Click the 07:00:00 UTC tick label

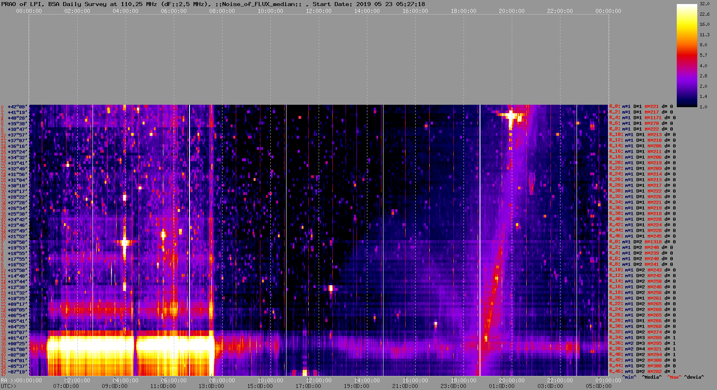click(66, 386)
